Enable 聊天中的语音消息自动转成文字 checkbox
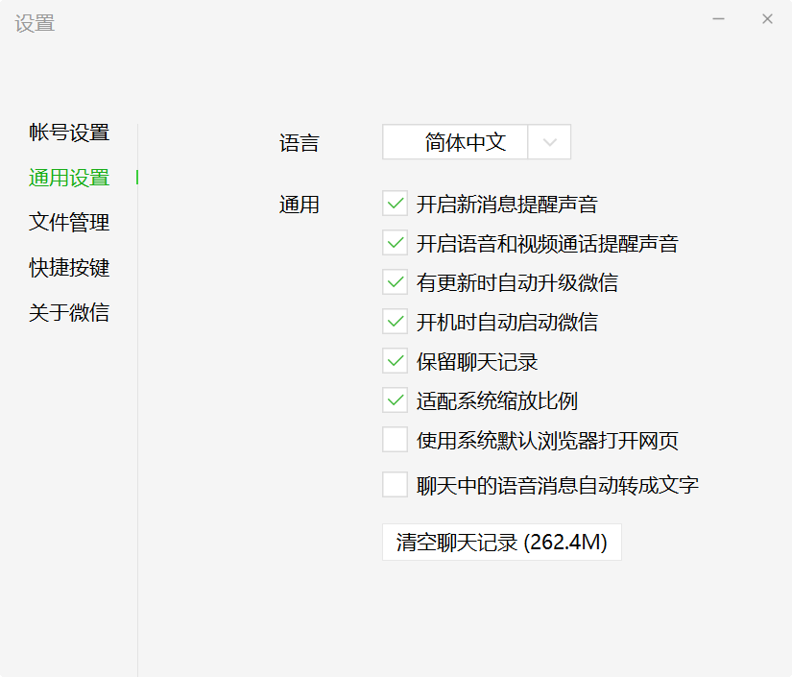792x677 pixels. pos(395,485)
